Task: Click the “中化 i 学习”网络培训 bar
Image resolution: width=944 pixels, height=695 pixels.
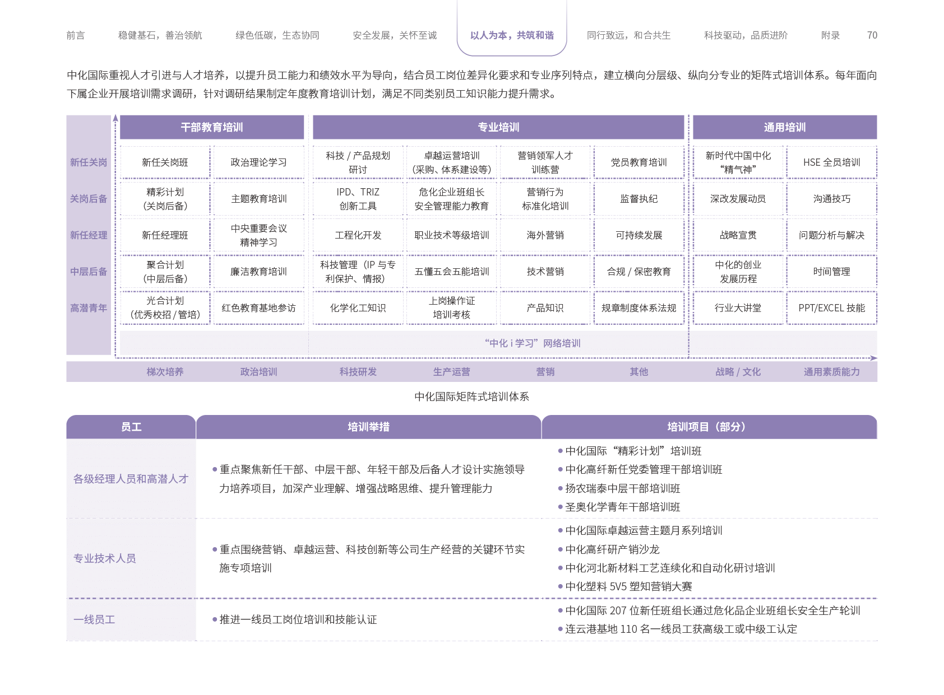Action: [x=533, y=343]
